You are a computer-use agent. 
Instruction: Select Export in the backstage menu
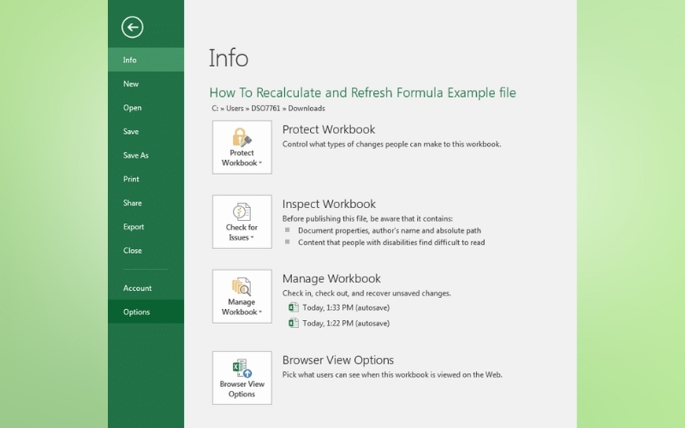coord(134,227)
